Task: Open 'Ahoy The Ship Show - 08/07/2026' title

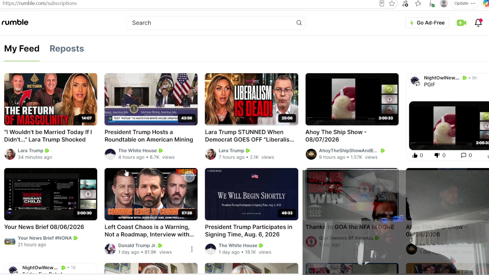Action: point(336,136)
